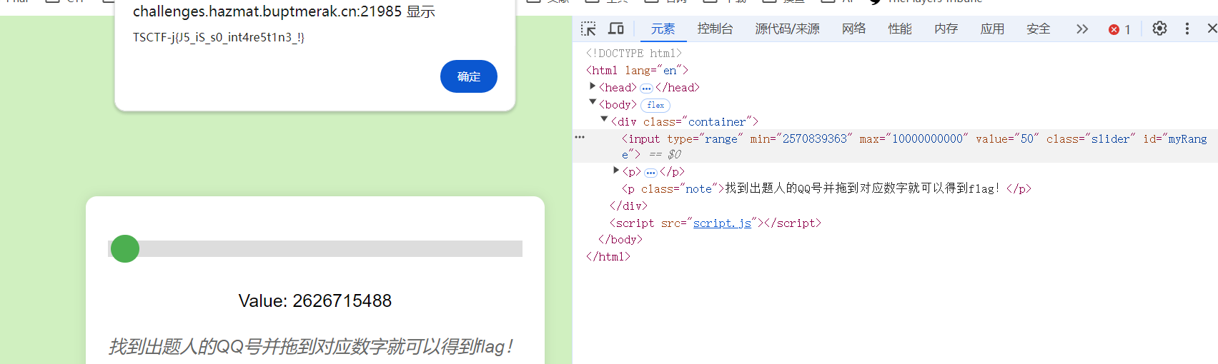Switch to the 元素 tab
Image resolution: width=1218 pixels, height=364 pixels.
[663, 29]
